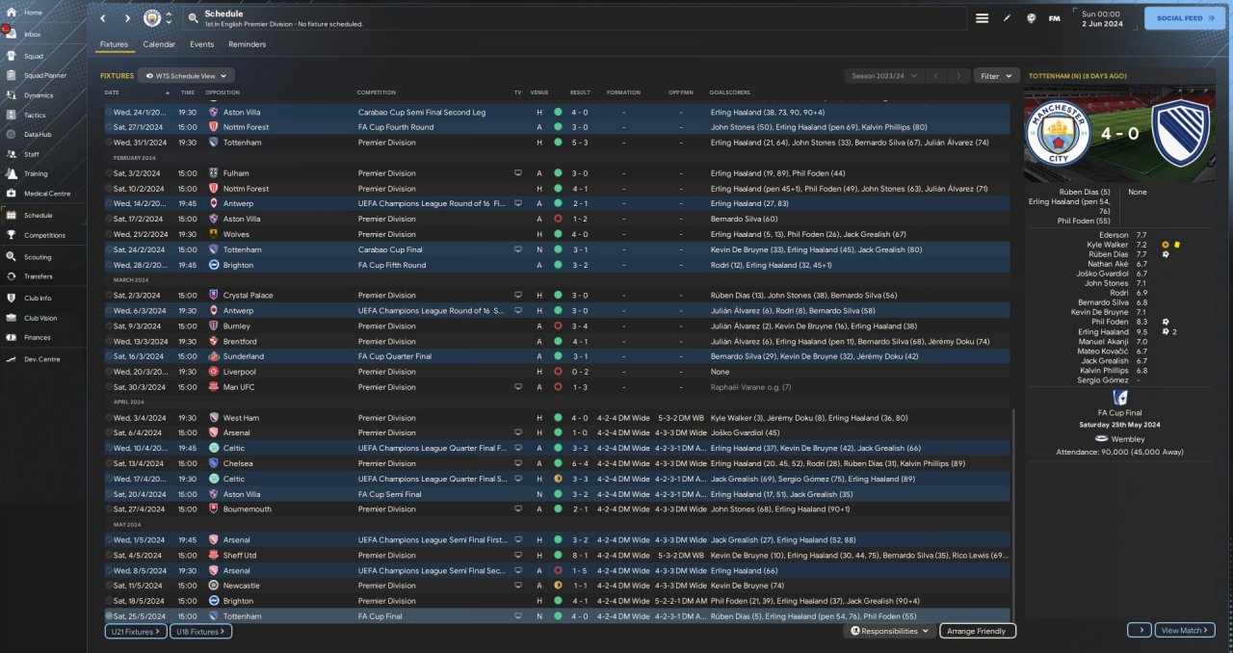
Task: Expand the Filter dropdown
Action: coord(996,75)
